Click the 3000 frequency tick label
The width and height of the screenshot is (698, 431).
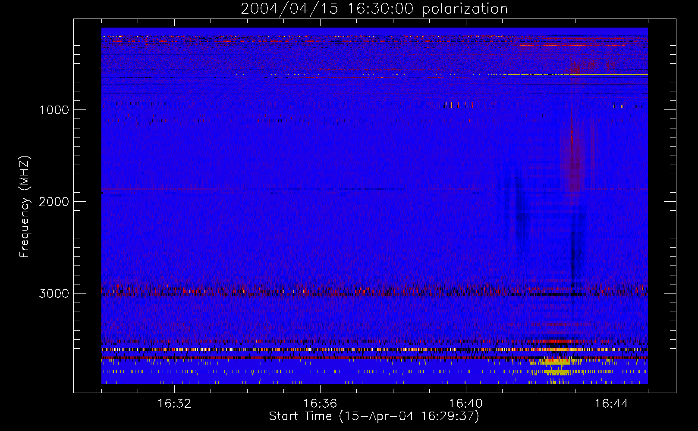[x=54, y=294]
